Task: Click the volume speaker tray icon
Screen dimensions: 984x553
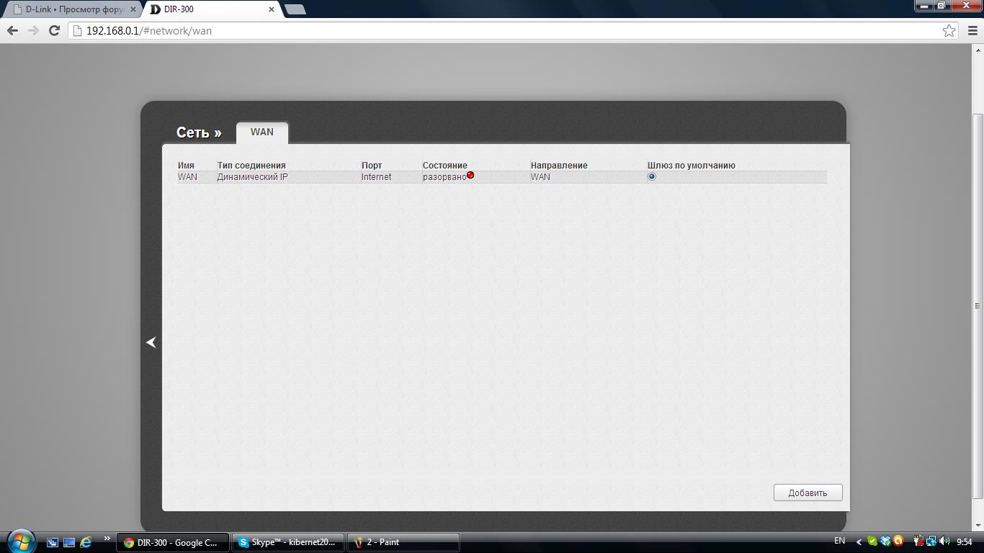Action: coord(944,541)
